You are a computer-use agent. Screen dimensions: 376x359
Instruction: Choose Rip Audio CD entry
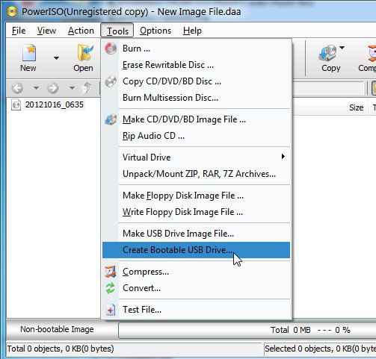[x=153, y=136]
